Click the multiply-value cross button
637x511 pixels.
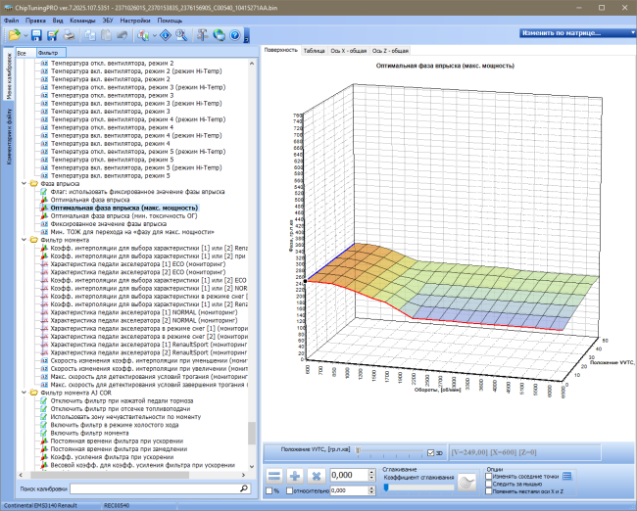tap(317, 476)
